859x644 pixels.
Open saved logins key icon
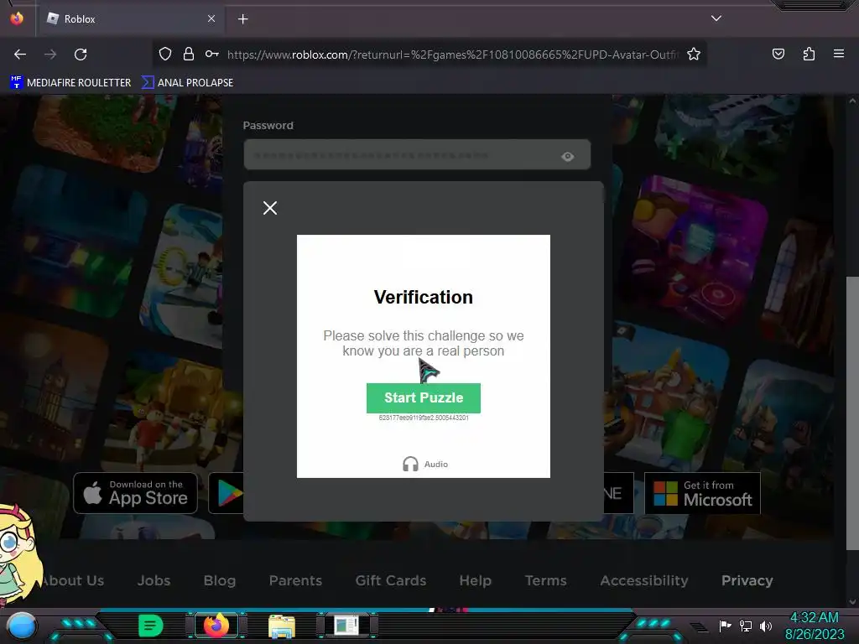(x=212, y=54)
